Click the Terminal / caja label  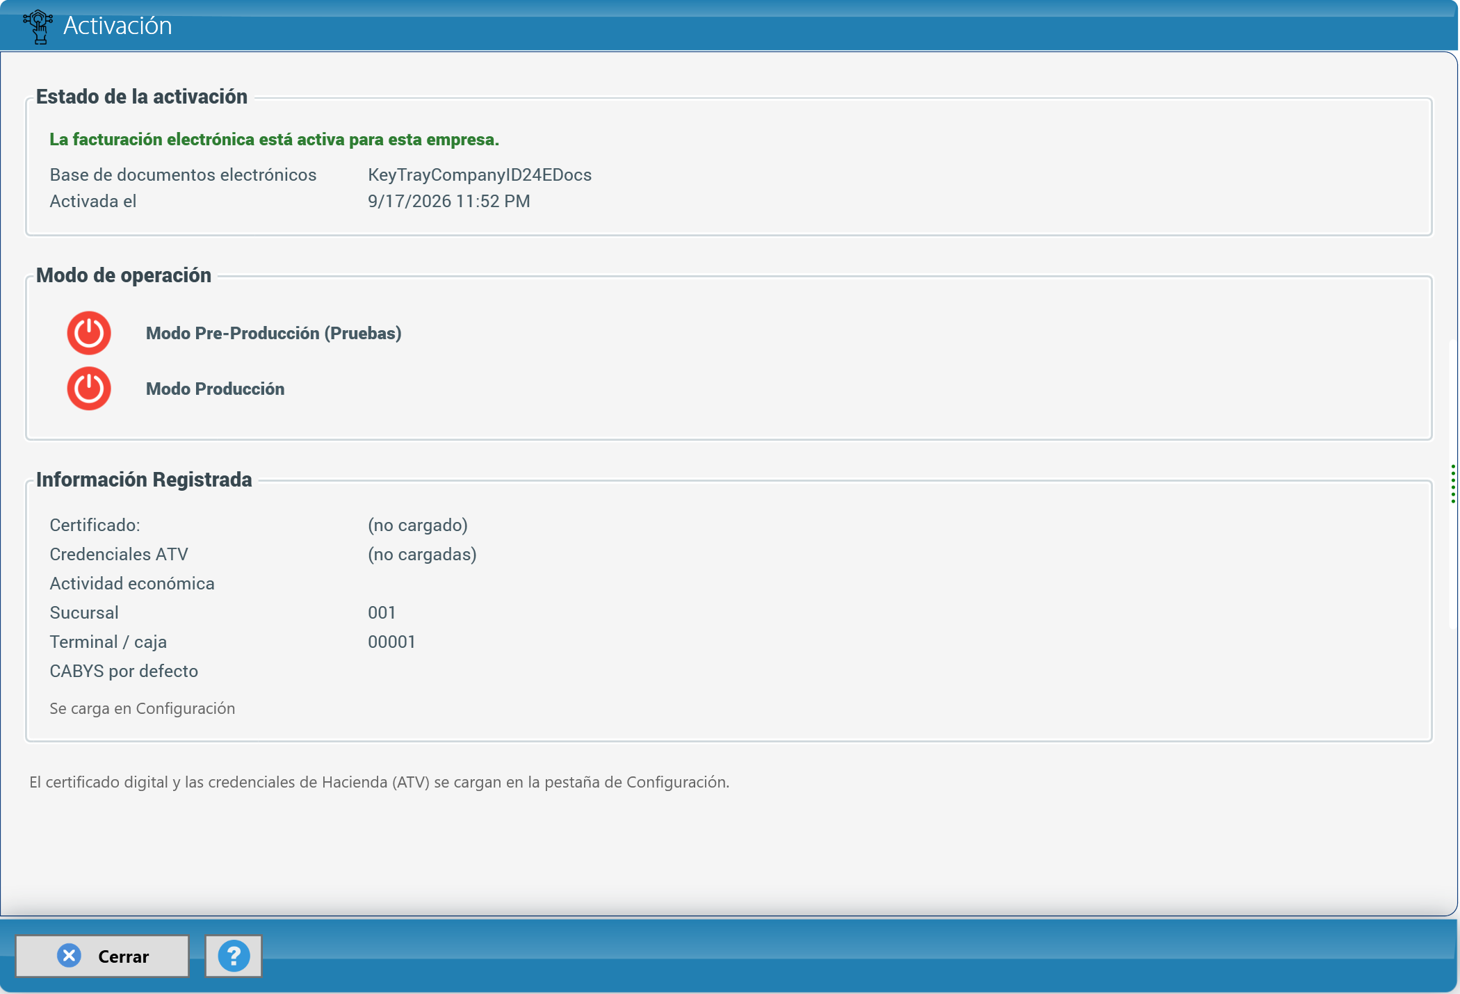[108, 642]
